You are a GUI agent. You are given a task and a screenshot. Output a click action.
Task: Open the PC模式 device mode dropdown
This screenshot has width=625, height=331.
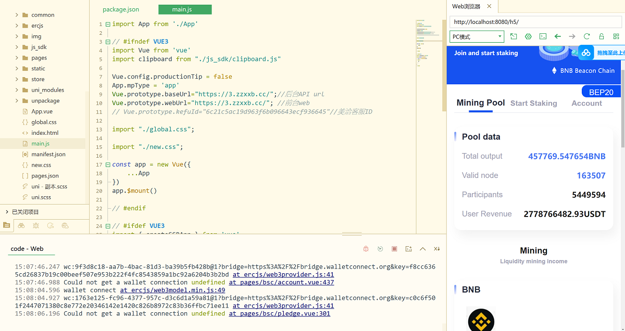477,36
